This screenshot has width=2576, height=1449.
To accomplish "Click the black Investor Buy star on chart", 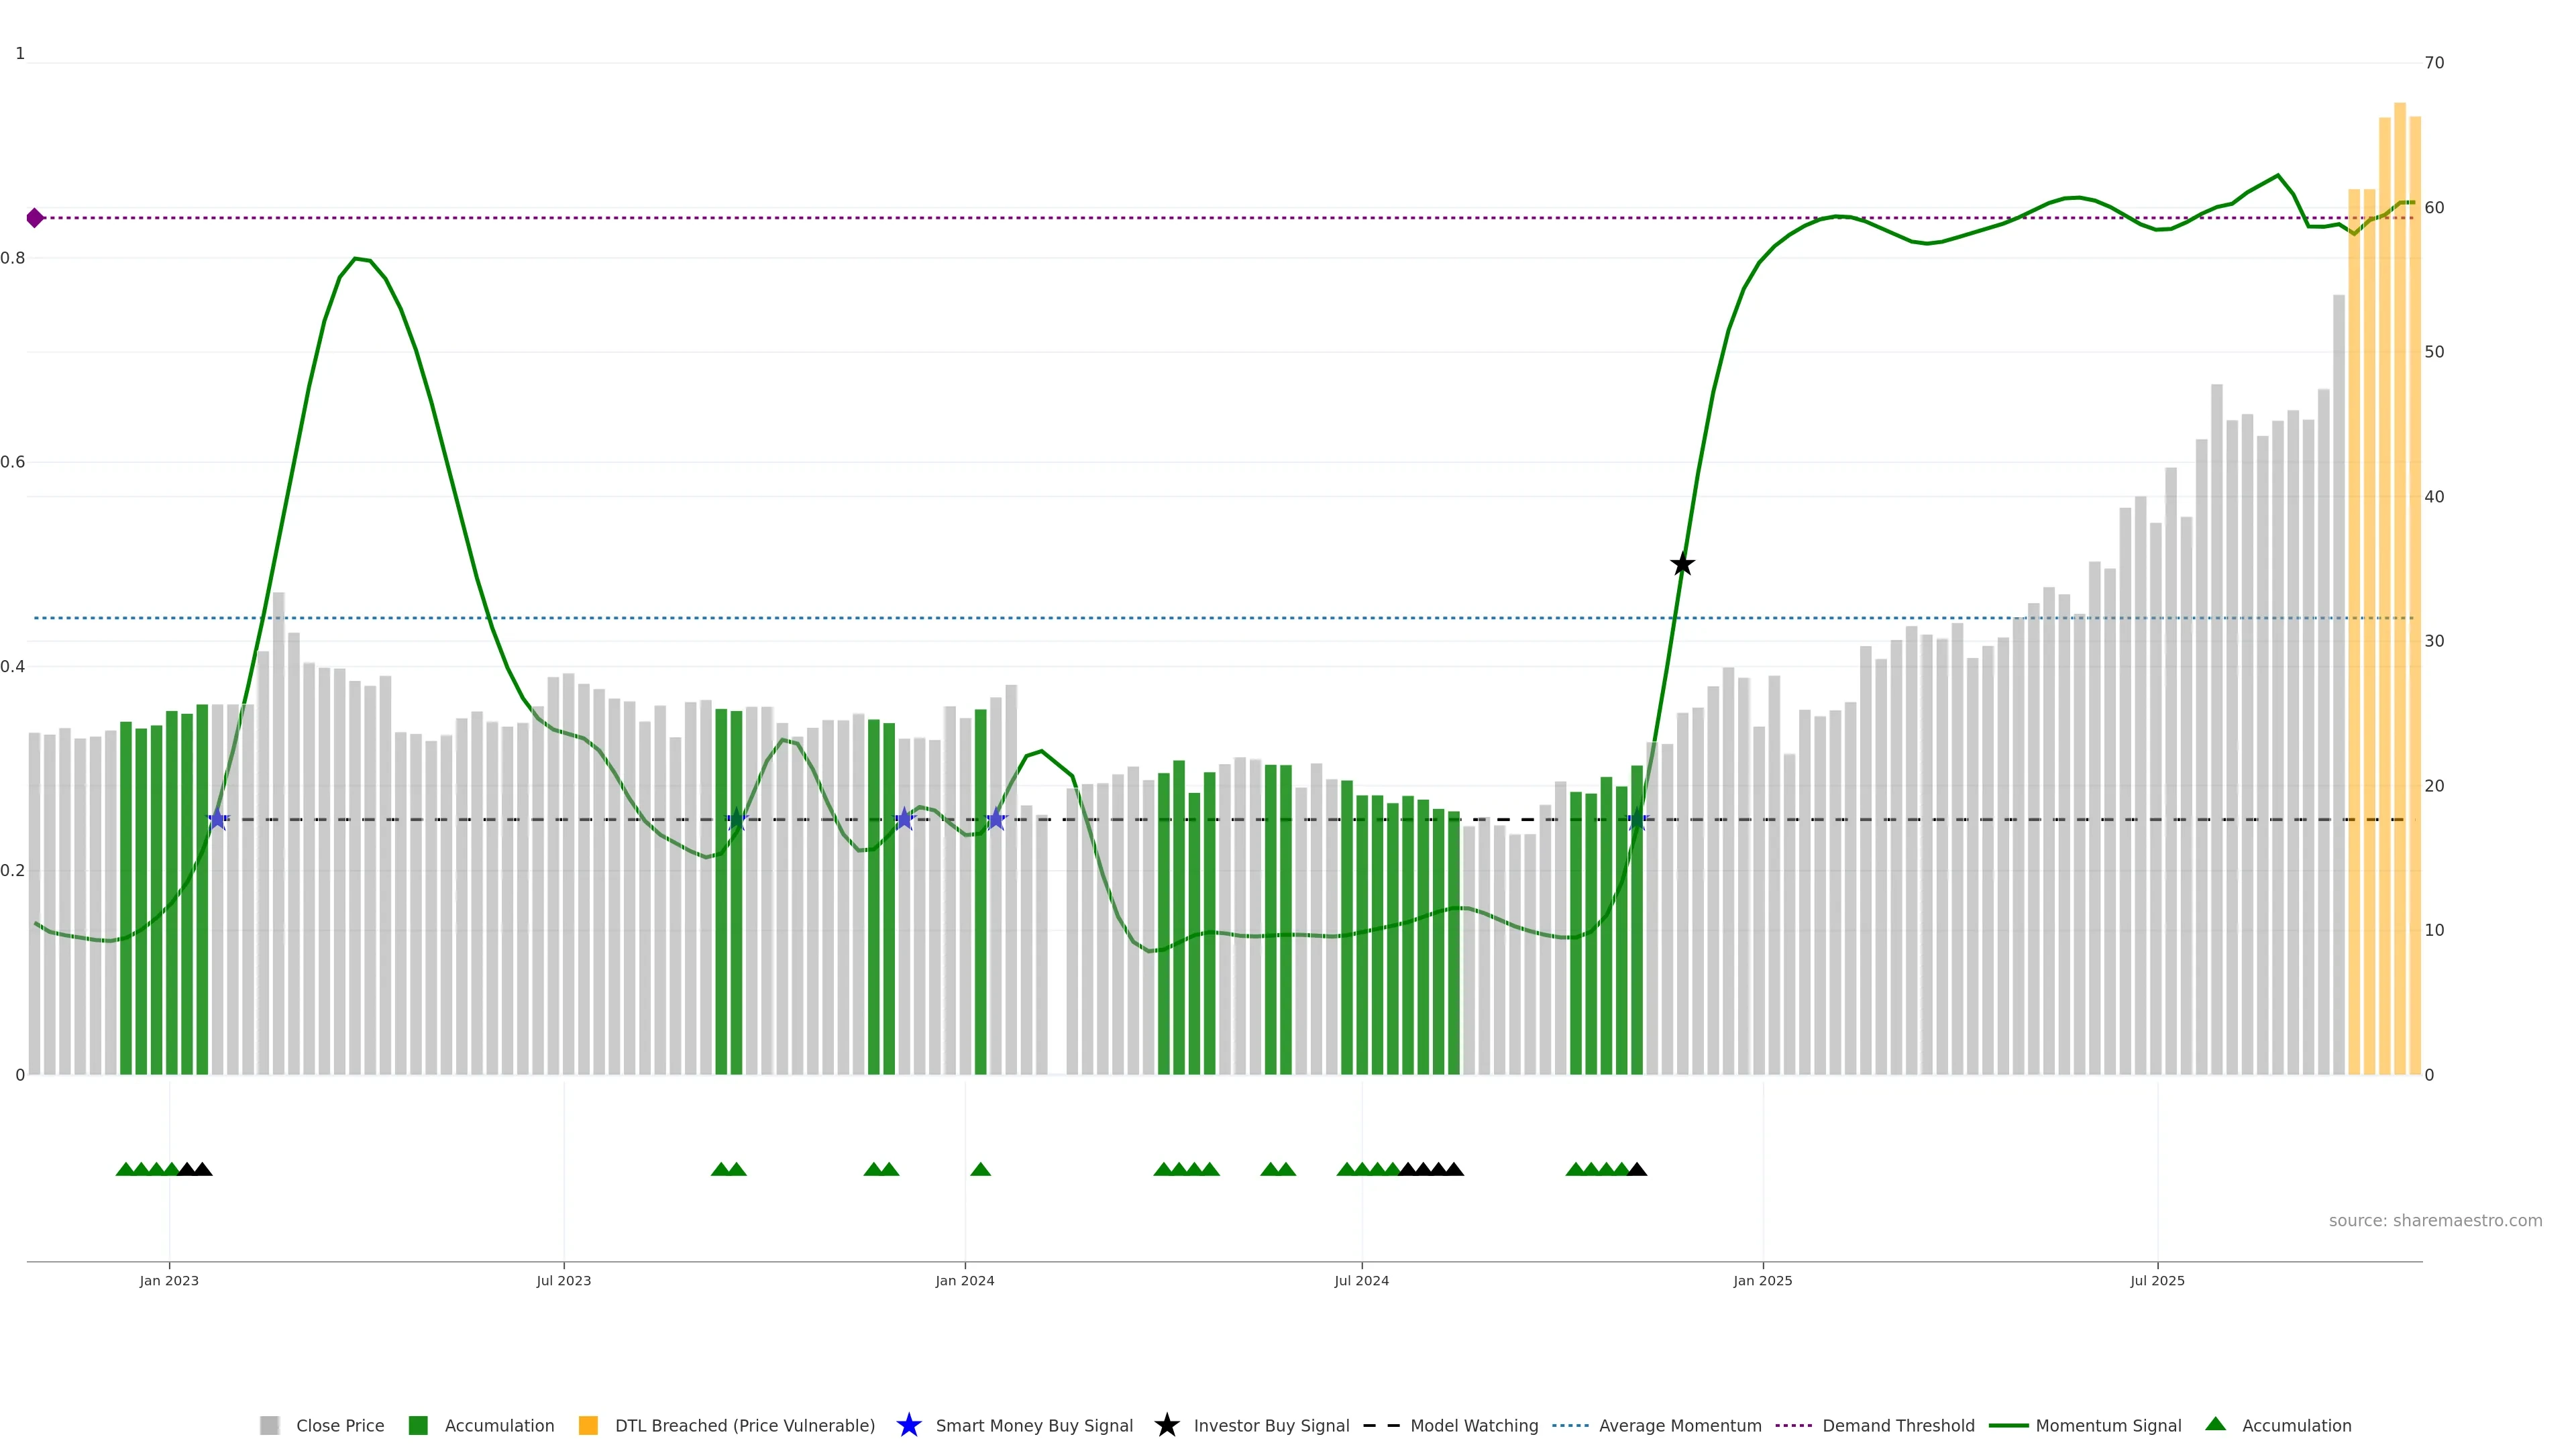I will [1682, 565].
